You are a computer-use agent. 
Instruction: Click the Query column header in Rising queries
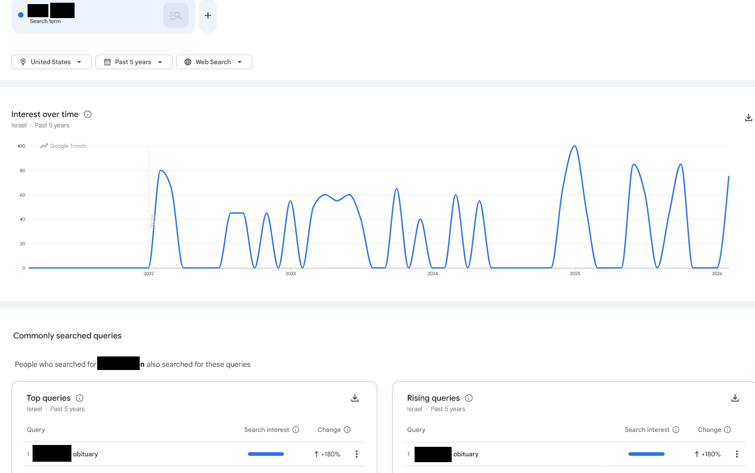(x=416, y=430)
